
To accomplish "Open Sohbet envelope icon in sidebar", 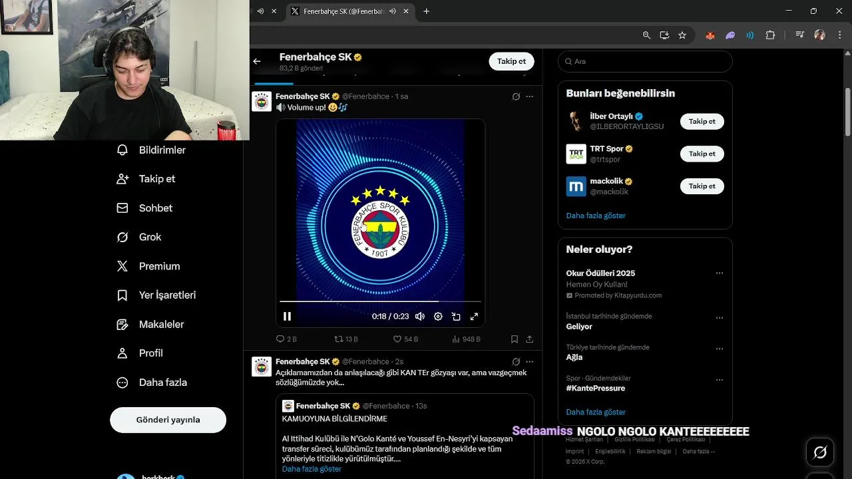I will (122, 208).
